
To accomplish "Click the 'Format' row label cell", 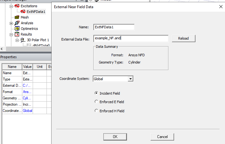I will point(12,92).
